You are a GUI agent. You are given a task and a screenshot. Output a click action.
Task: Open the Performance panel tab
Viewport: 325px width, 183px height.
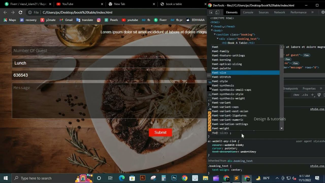[298, 12]
